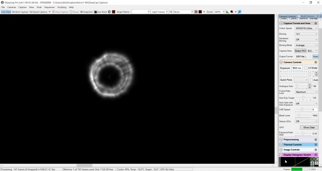Image resolution: width=322 pixels, height=171 pixels.
Task: Click the Quick Capture toolbar button
Action: 38,12
